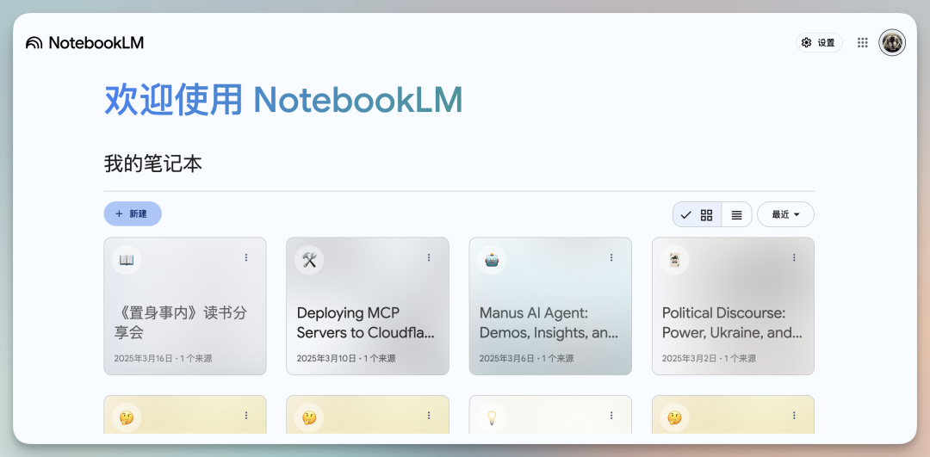
Task: Open the Google apps grid icon
Action: [862, 43]
